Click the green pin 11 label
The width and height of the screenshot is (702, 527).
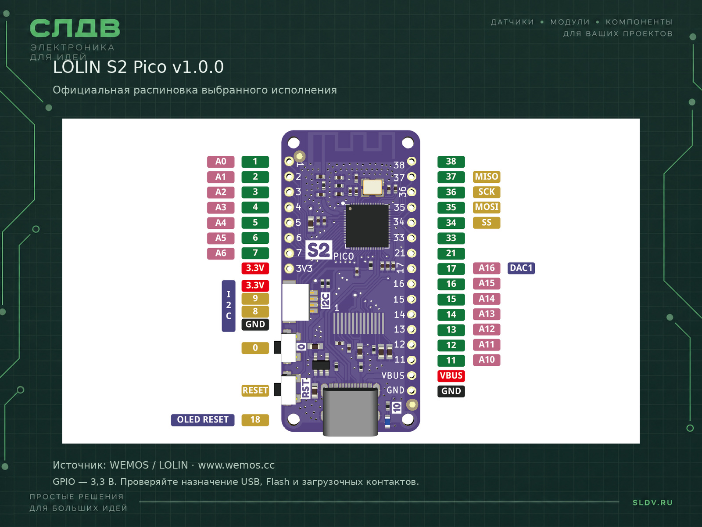pos(451,361)
